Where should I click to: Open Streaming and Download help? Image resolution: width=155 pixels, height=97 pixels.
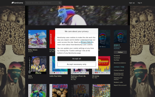tap(119, 74)
